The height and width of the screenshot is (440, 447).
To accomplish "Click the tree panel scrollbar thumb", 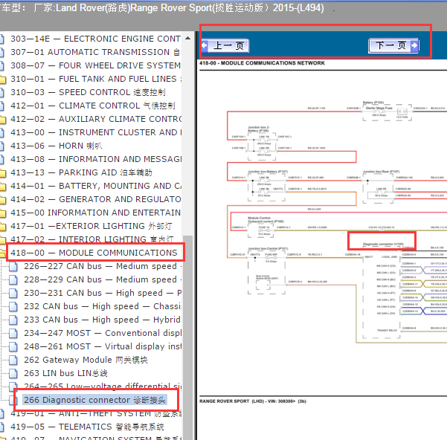I will tap(187, 337).
